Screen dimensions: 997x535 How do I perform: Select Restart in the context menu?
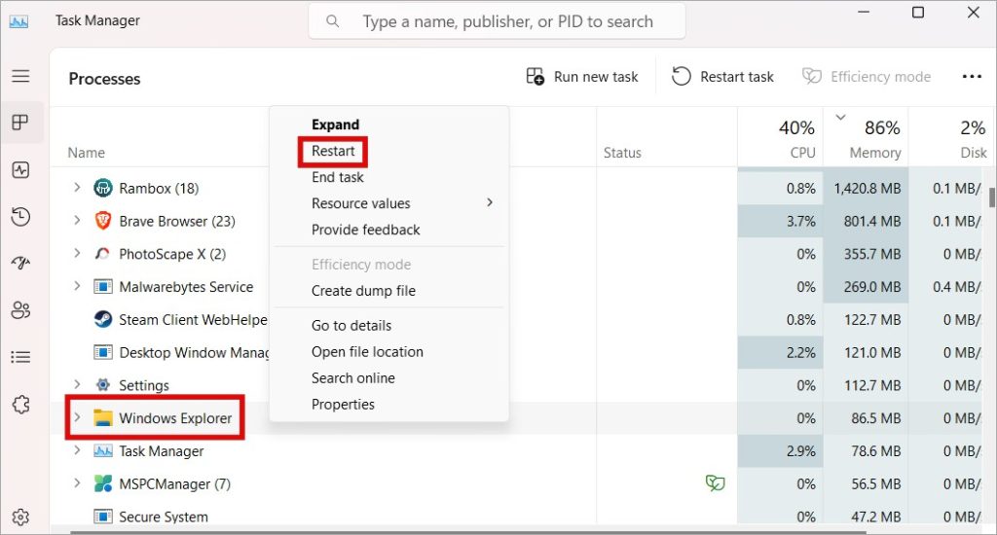click(333, 152)
